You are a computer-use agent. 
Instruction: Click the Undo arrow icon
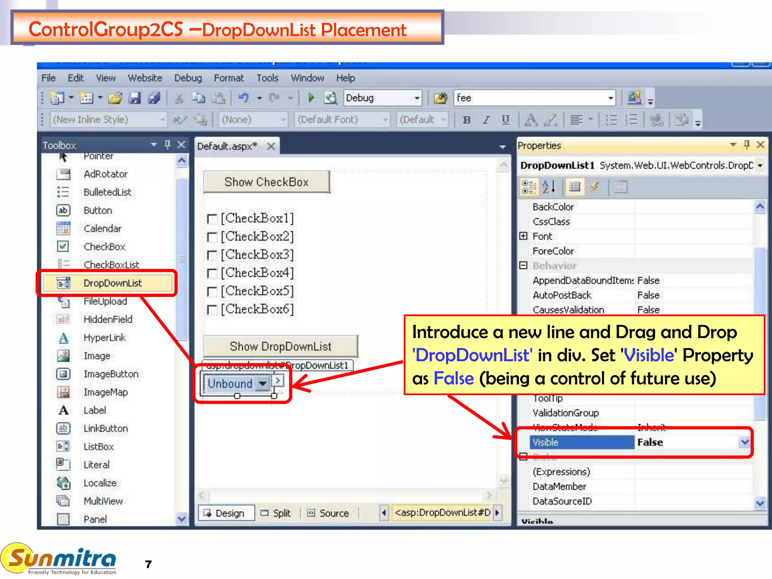[x=244, y=98]
